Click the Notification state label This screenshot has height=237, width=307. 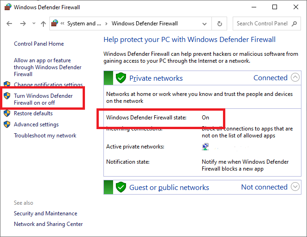(x=128, y=162)
